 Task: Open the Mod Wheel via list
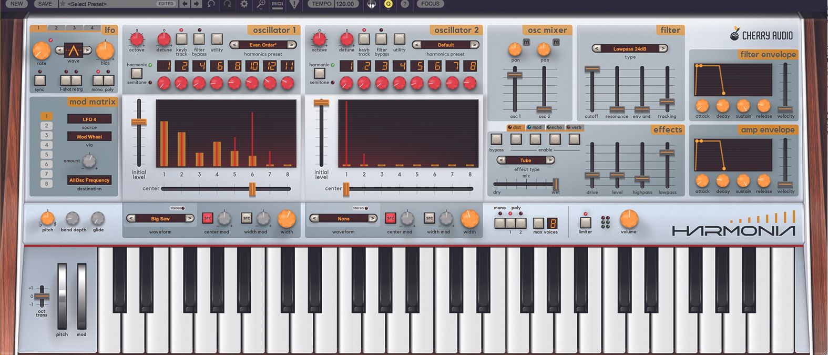(x=89, y=137)
